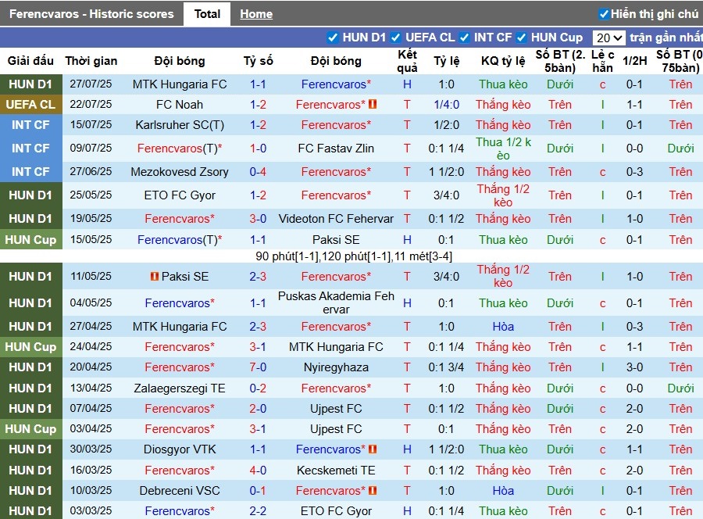Open the Home tab
This screenshot has height=519, width=703.
256,14
